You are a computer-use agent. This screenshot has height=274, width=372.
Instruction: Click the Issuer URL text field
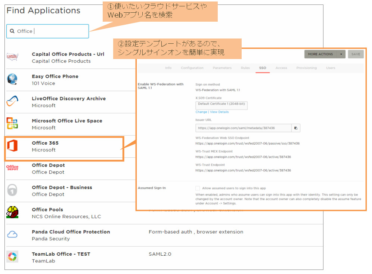coord(244,128)
